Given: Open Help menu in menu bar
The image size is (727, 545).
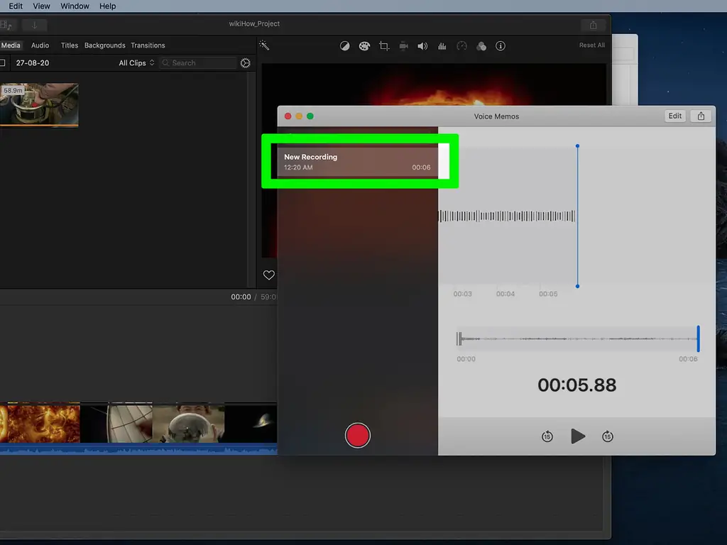Looking at the screenshot, I should (x=108, y=6).
